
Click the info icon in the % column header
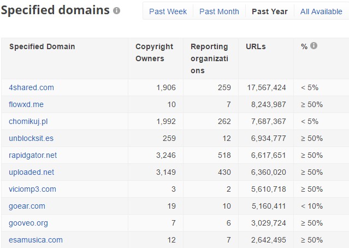313,46
